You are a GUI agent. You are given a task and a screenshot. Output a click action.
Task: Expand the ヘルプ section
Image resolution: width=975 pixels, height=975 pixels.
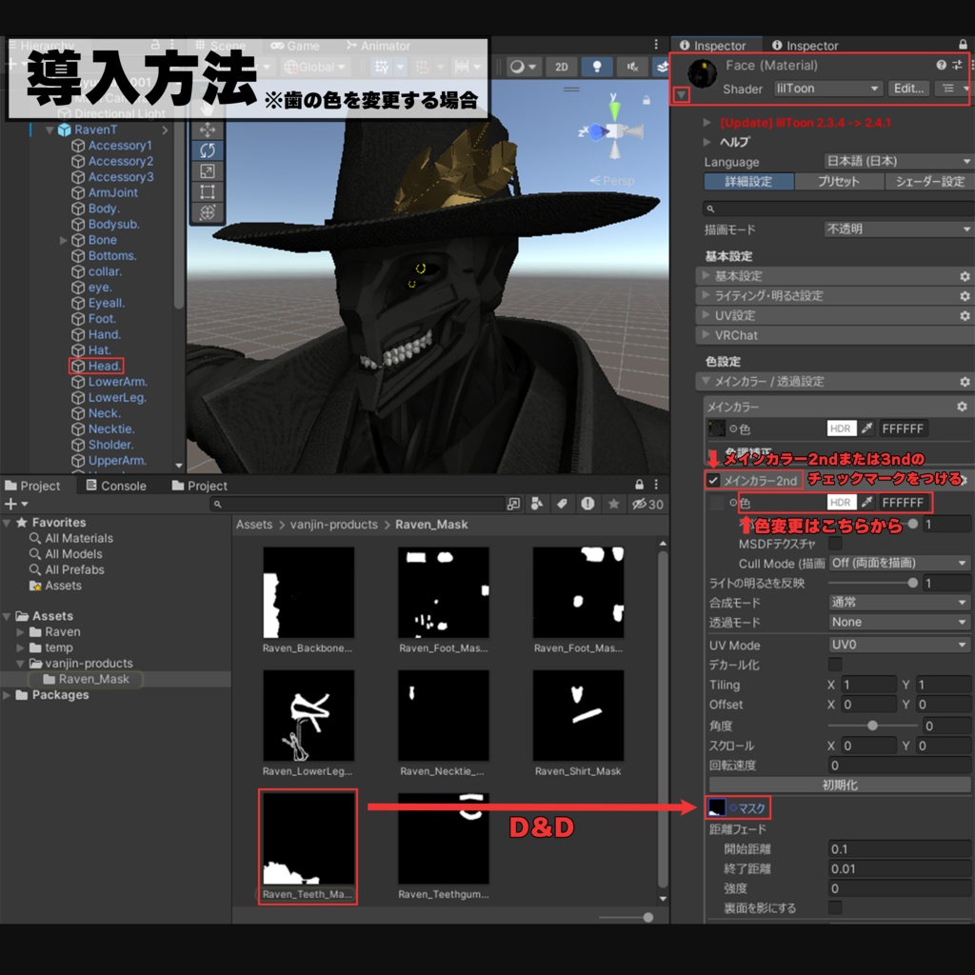(x=707, y=142)
